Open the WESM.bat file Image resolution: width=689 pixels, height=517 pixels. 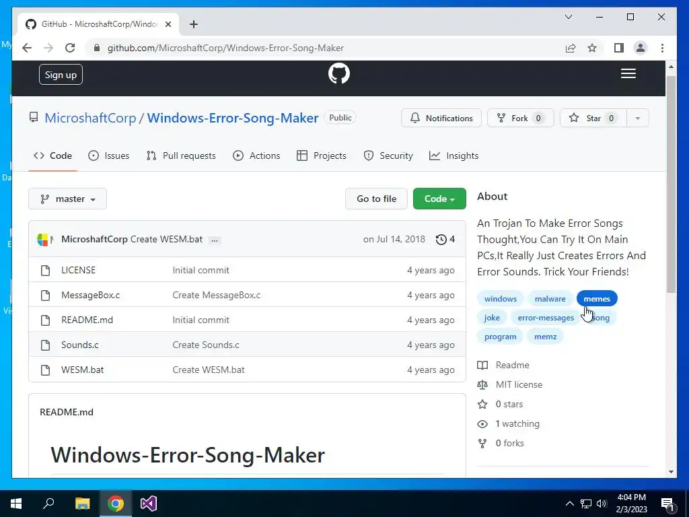click(x=83, y=370)
